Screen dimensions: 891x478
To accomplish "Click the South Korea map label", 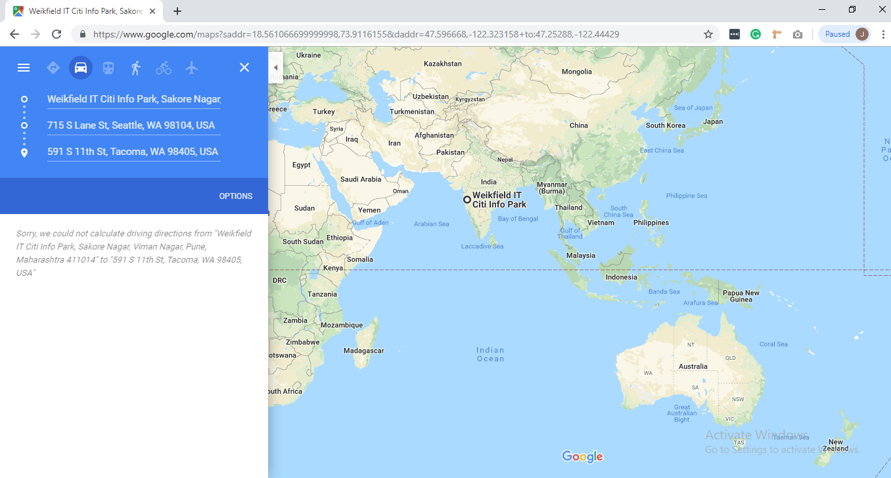I will (x=666, y=125).
